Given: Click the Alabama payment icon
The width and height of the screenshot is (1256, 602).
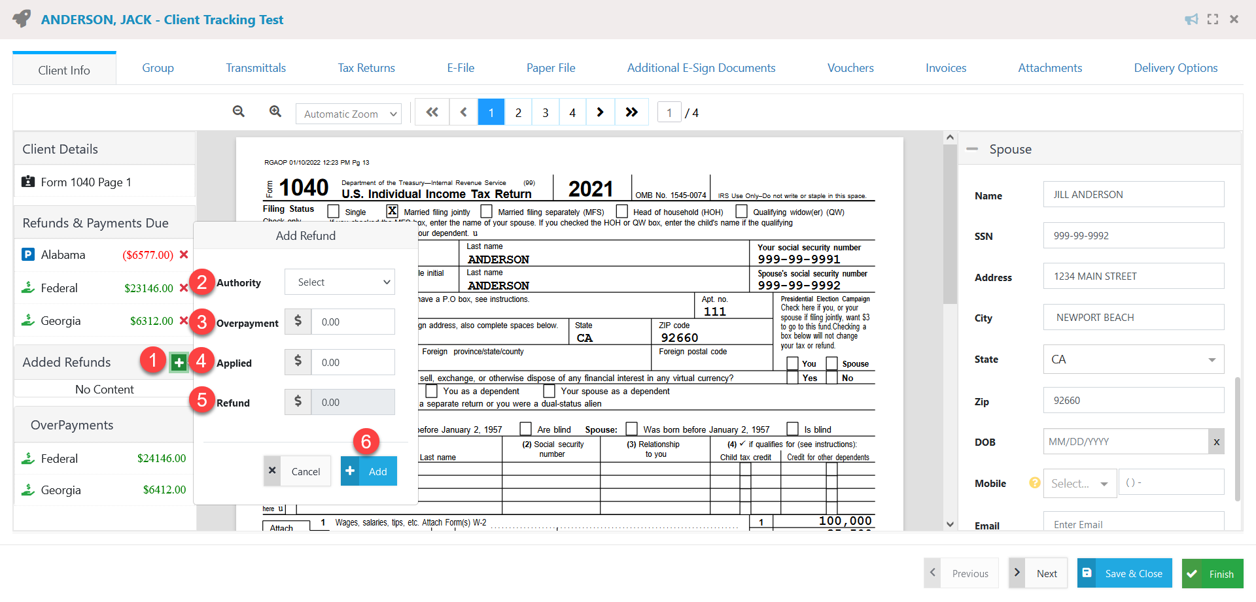Looking at the screenshot, I should [x=28, y=254].
